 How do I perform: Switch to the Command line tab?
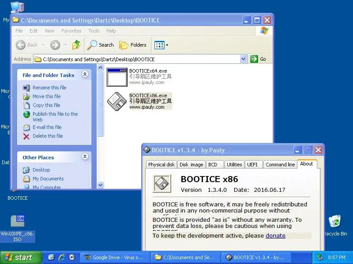pyautogui.click(x=280, y=165)
